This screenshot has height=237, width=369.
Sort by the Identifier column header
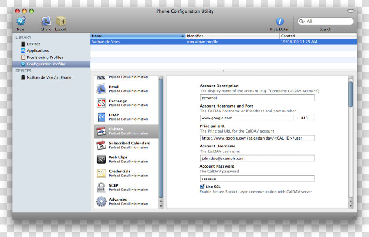point(232,36)
